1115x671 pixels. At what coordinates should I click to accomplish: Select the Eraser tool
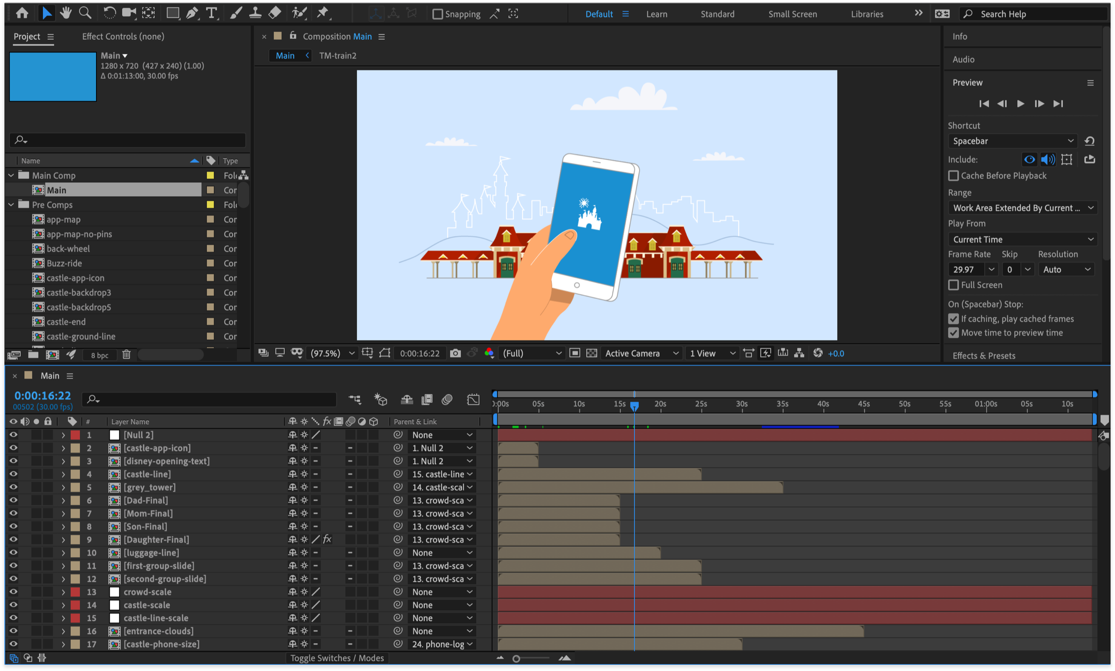[x=275, y=13]
